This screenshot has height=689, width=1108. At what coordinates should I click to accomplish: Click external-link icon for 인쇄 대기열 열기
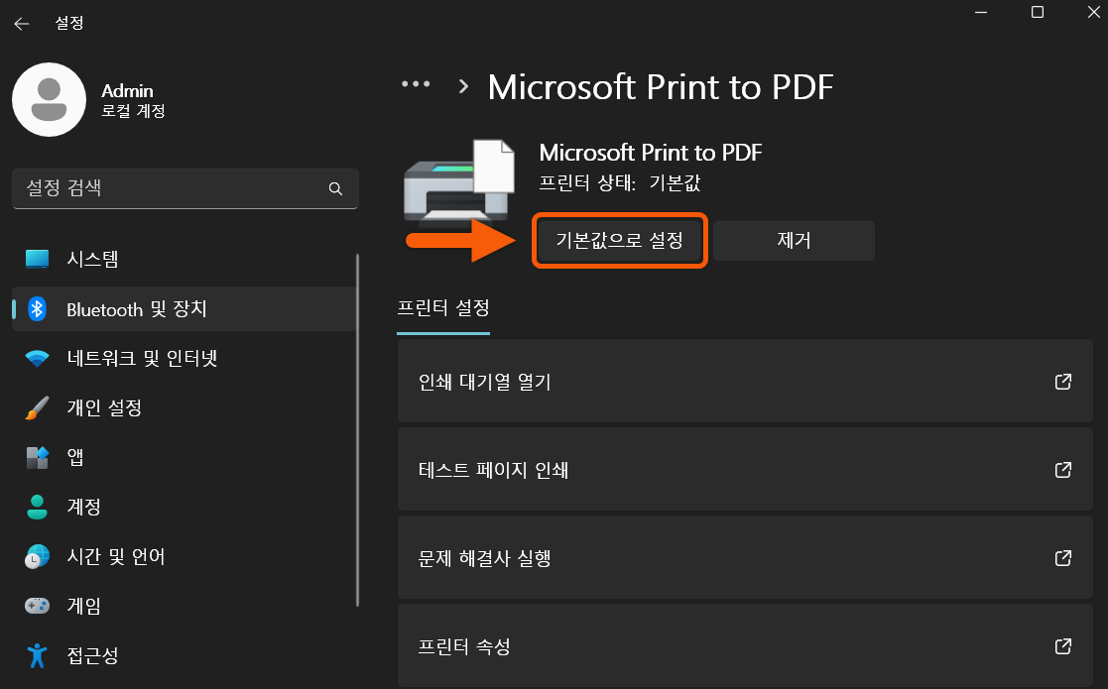1062,382
